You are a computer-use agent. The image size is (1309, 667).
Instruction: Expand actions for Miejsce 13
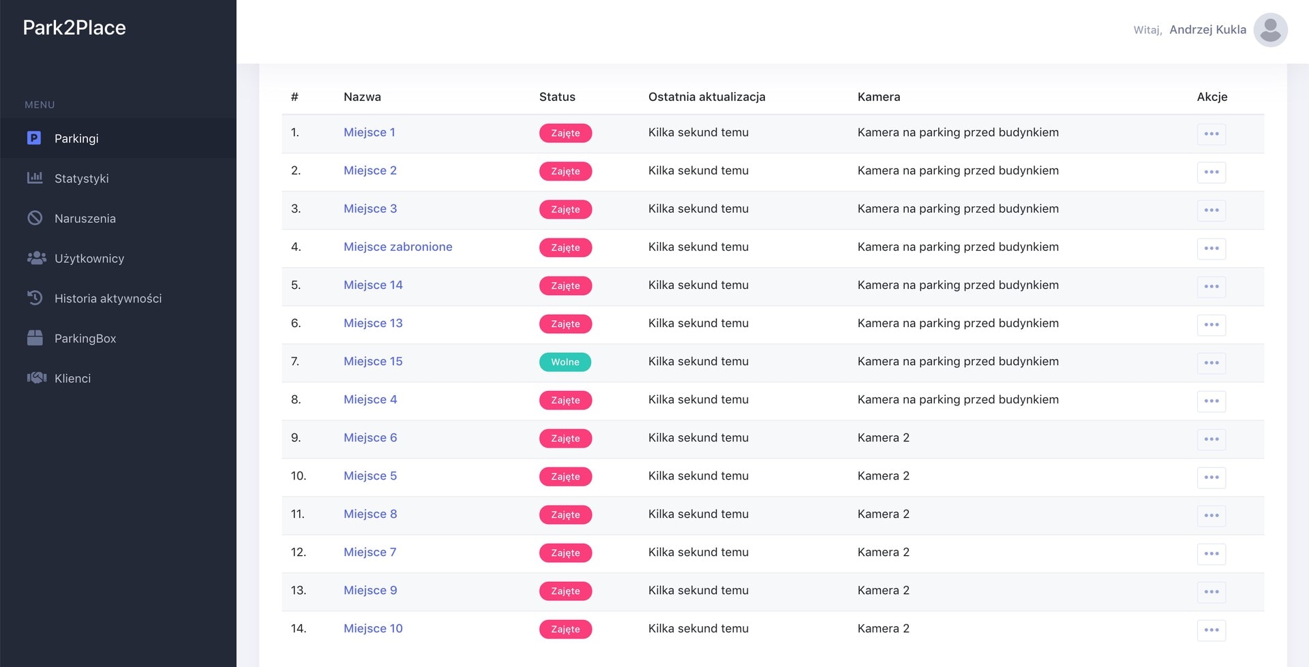[x=1212, y=324]
